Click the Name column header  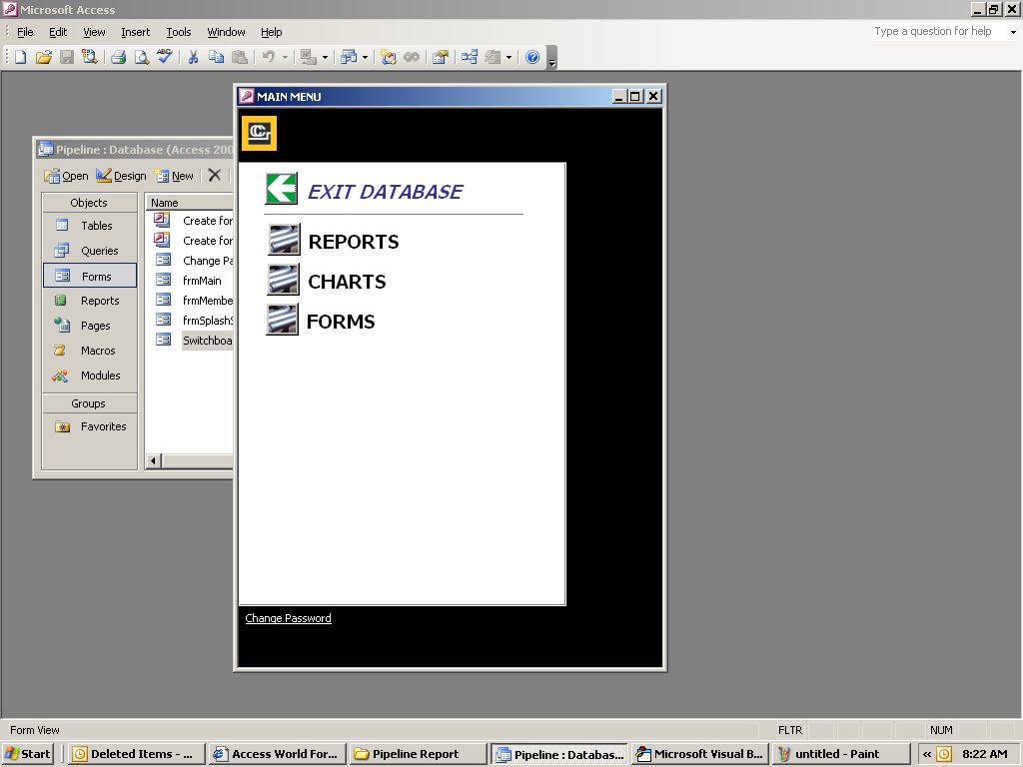[x=189, y=202]
